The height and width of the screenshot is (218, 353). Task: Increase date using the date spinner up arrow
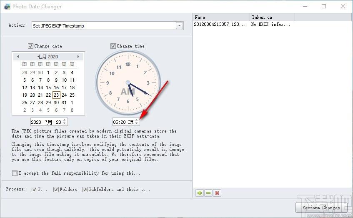[64, 120]
